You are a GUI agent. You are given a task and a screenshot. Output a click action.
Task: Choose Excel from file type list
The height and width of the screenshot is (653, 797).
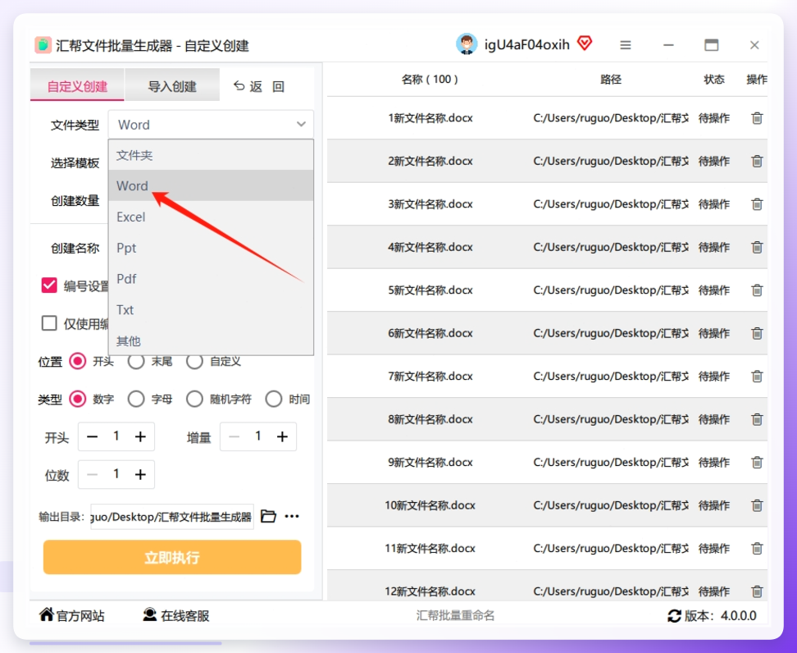click(x=211, y=217)
